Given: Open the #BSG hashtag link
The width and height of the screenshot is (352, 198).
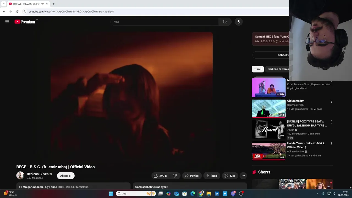Looking at the screenshot, I should (x=62, y=187).
